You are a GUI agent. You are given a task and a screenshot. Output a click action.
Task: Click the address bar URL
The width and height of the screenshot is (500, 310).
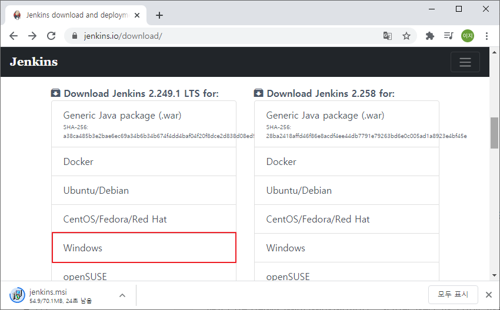click(123, 36)
